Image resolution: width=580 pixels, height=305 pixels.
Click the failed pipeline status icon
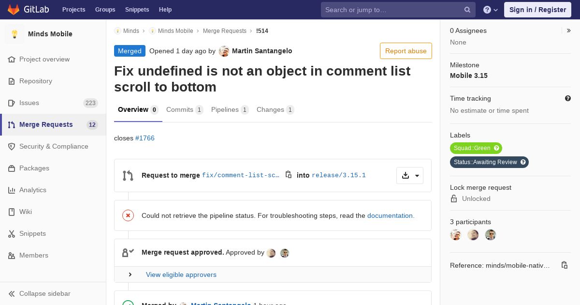(128, 215)
